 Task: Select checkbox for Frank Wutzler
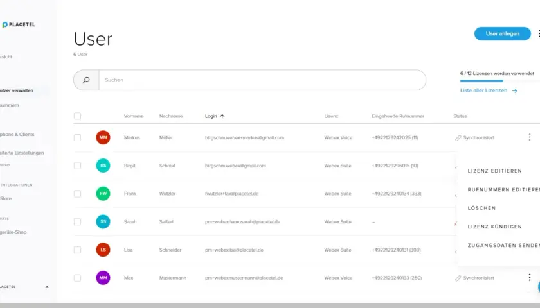(x=78, y=194)
